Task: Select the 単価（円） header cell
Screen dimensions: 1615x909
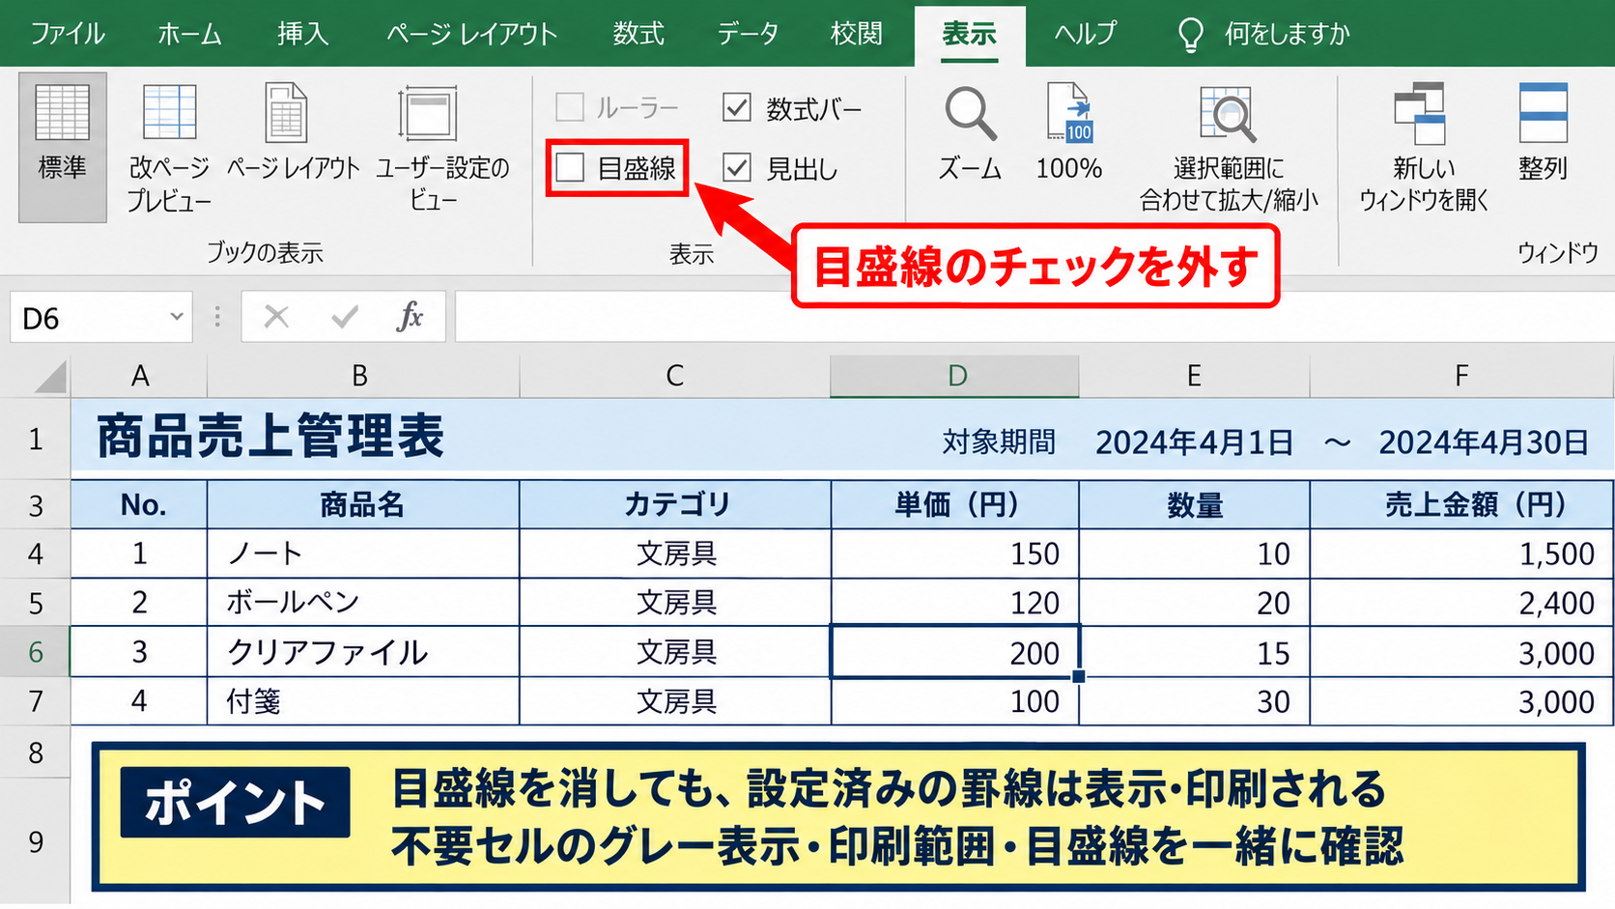Action: 954,504
